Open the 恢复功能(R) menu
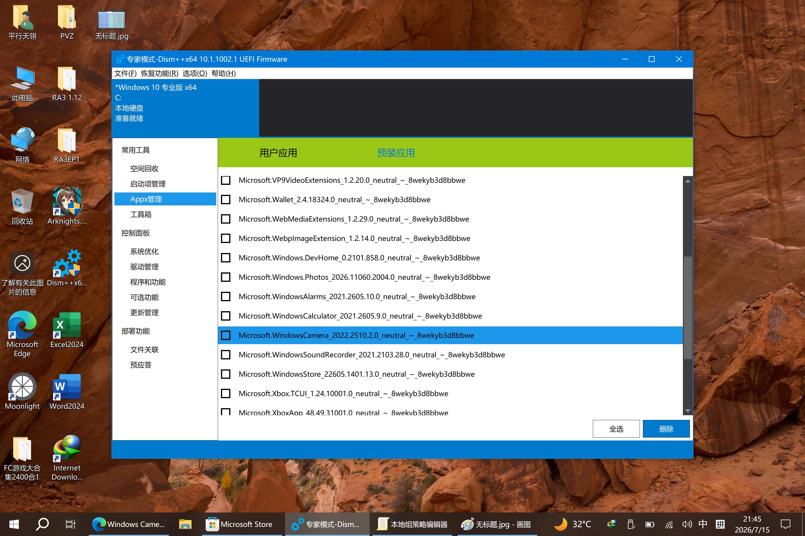 point(159,73)
